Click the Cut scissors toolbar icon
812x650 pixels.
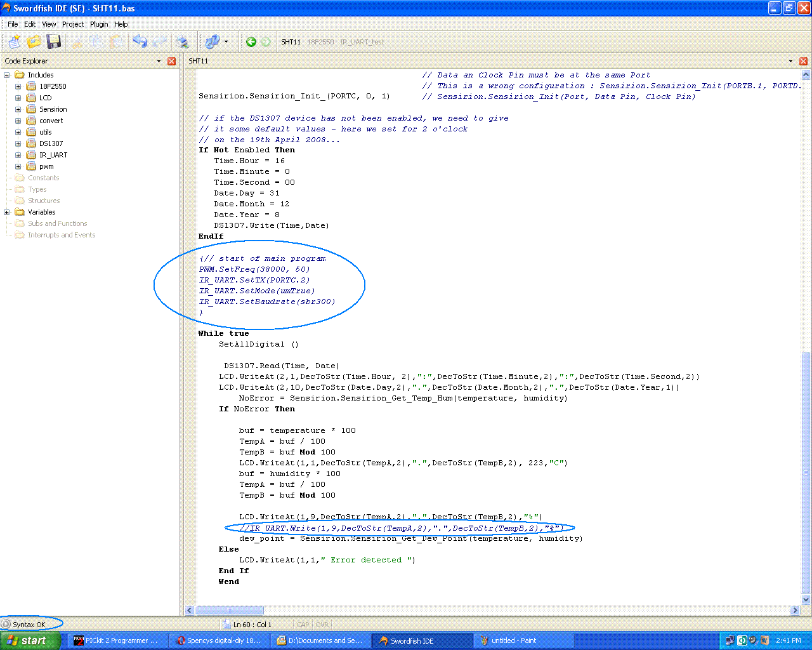77,42
